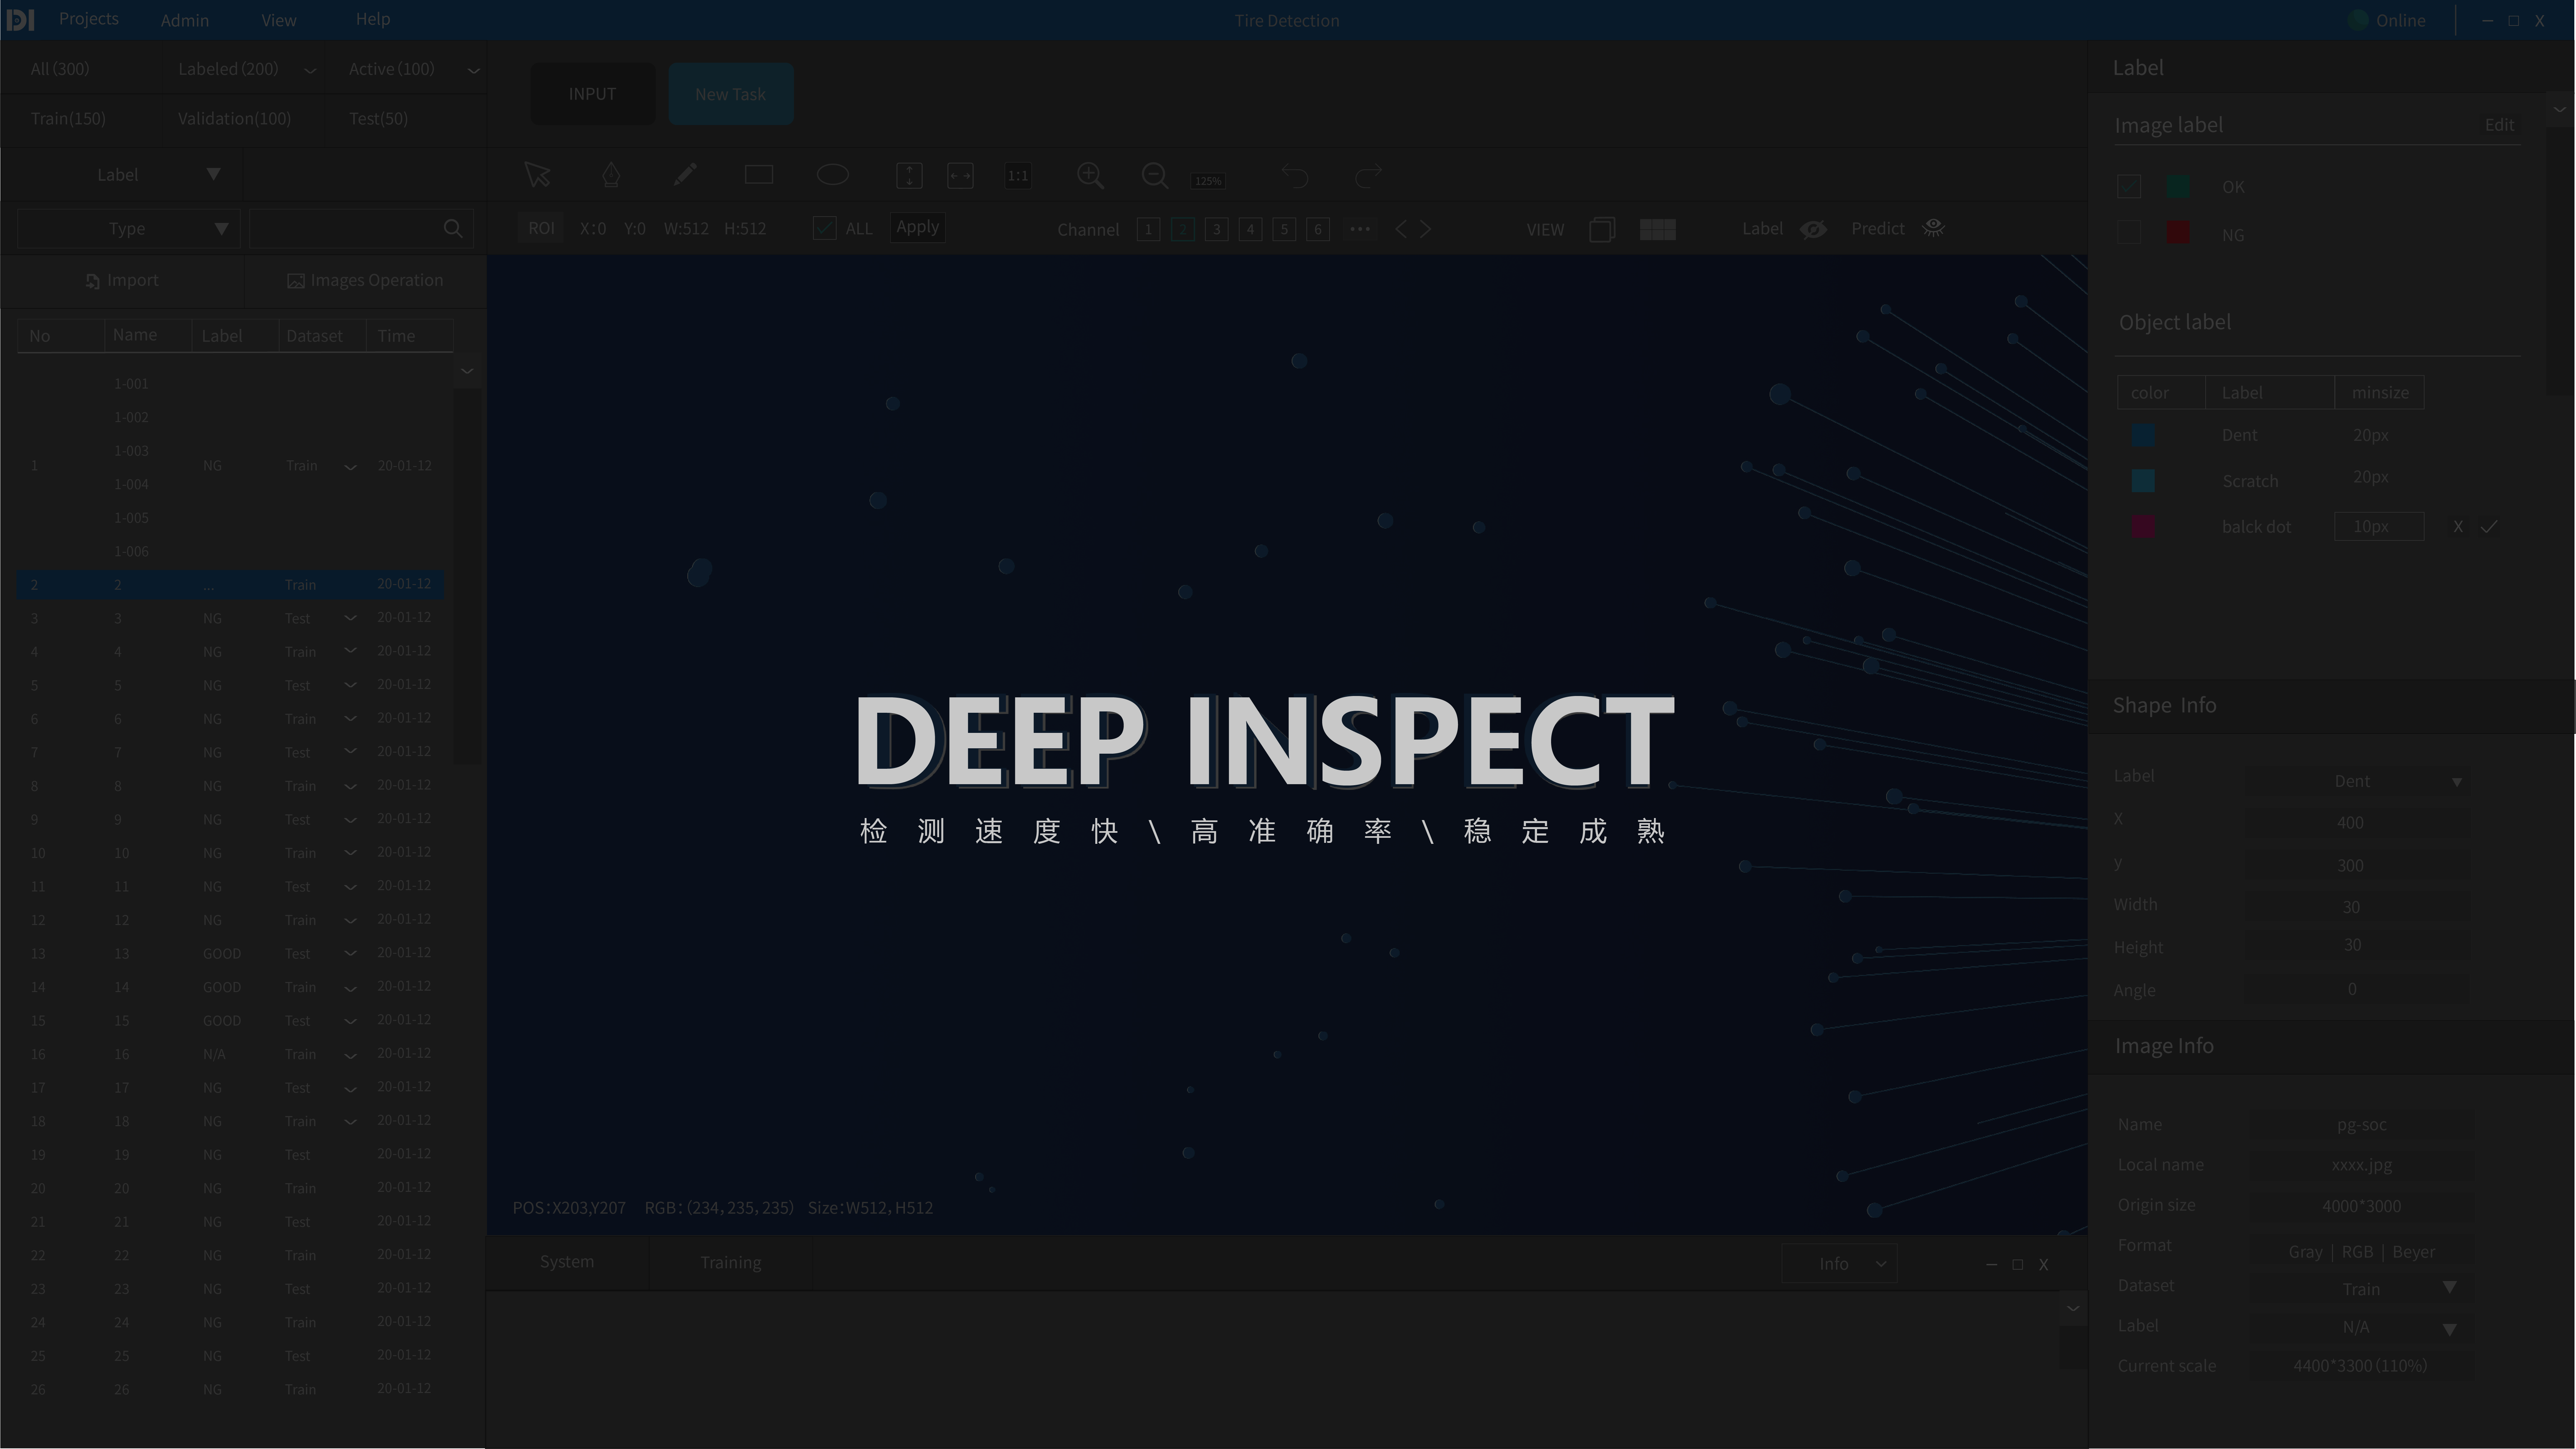Screen dimensions: 2576x1449
Task: Open Image Info Dataset Train dropdown
Action: pyautogui.click(x=2361, y=1288)
